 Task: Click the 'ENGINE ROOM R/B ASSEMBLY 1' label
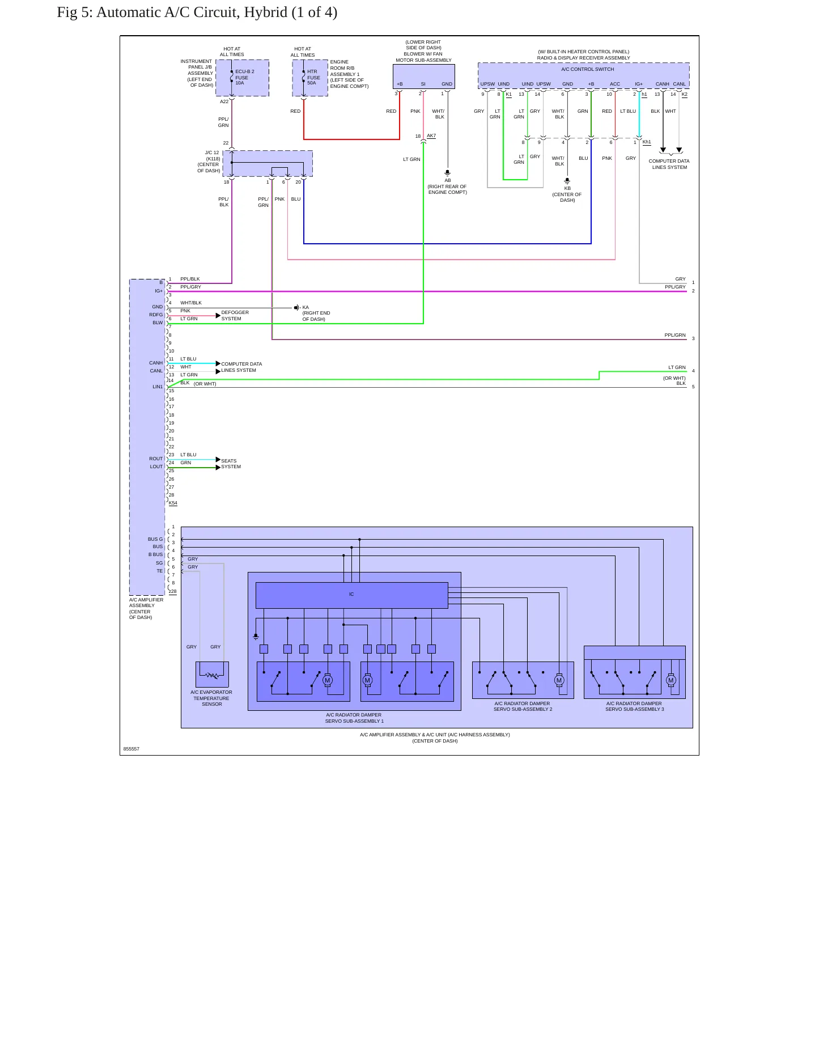(x=349, y=74)
